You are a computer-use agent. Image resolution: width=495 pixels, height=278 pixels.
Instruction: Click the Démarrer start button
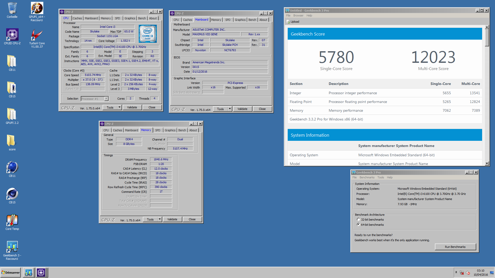pos(11,272)
